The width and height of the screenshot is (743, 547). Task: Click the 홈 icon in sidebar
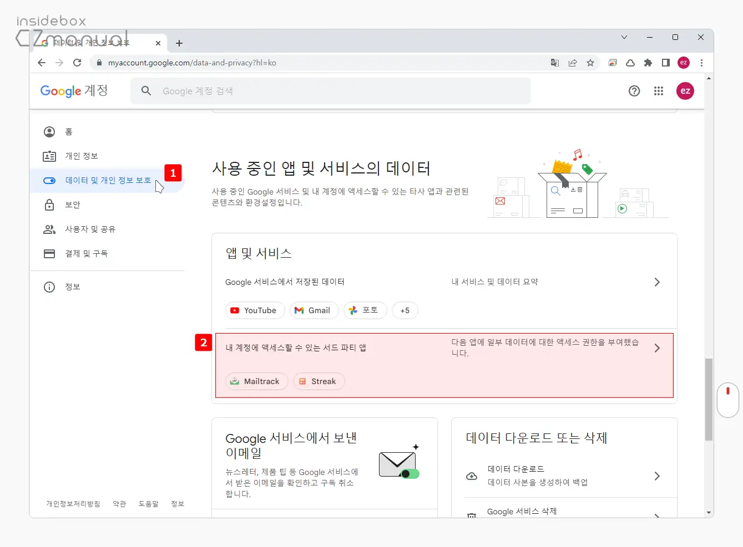[x=49, y=131]
